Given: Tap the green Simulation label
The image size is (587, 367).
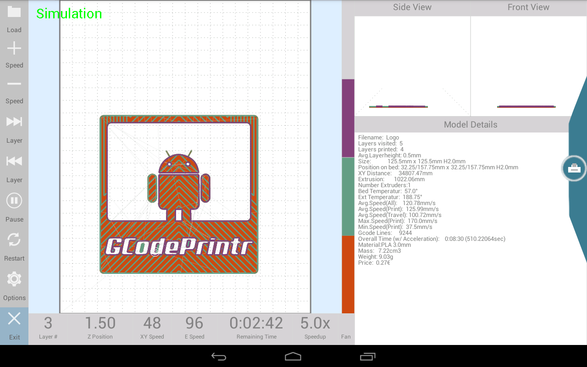Looking at the screenshot, I should pos(69,14).
